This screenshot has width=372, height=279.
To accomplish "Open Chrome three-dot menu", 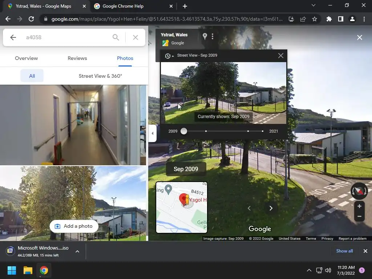I will pyautogui.click(x=364, y=19).
